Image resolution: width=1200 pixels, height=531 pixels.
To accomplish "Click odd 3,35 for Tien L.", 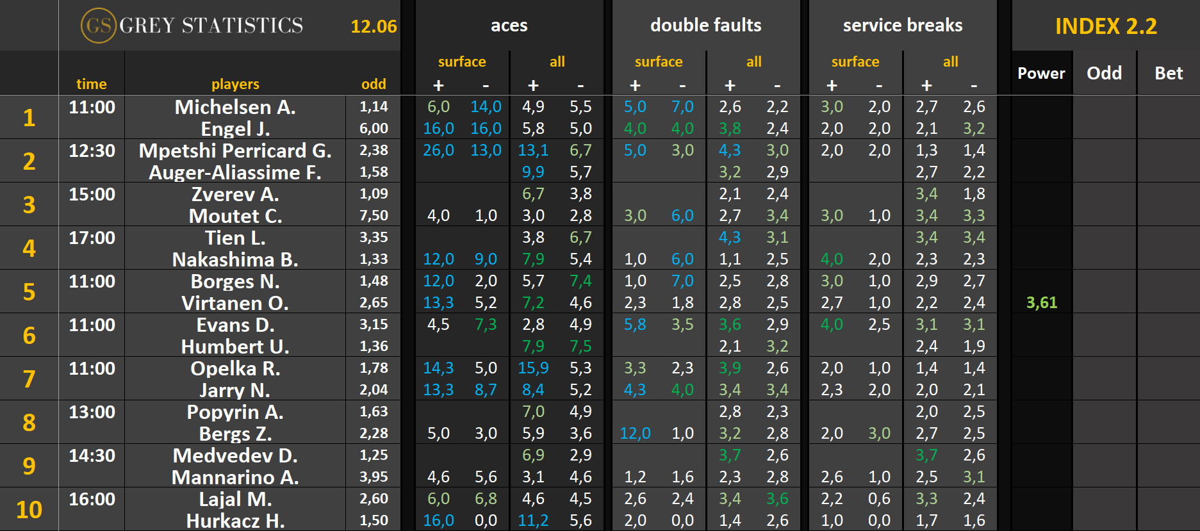I will 374,237.
